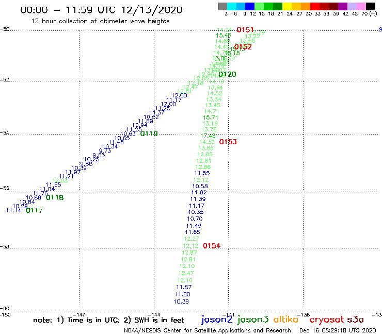Image resolution: width=382 pixels, height=335 pixels.
Task: Click the green time label 0120
Action: point(227,74)
